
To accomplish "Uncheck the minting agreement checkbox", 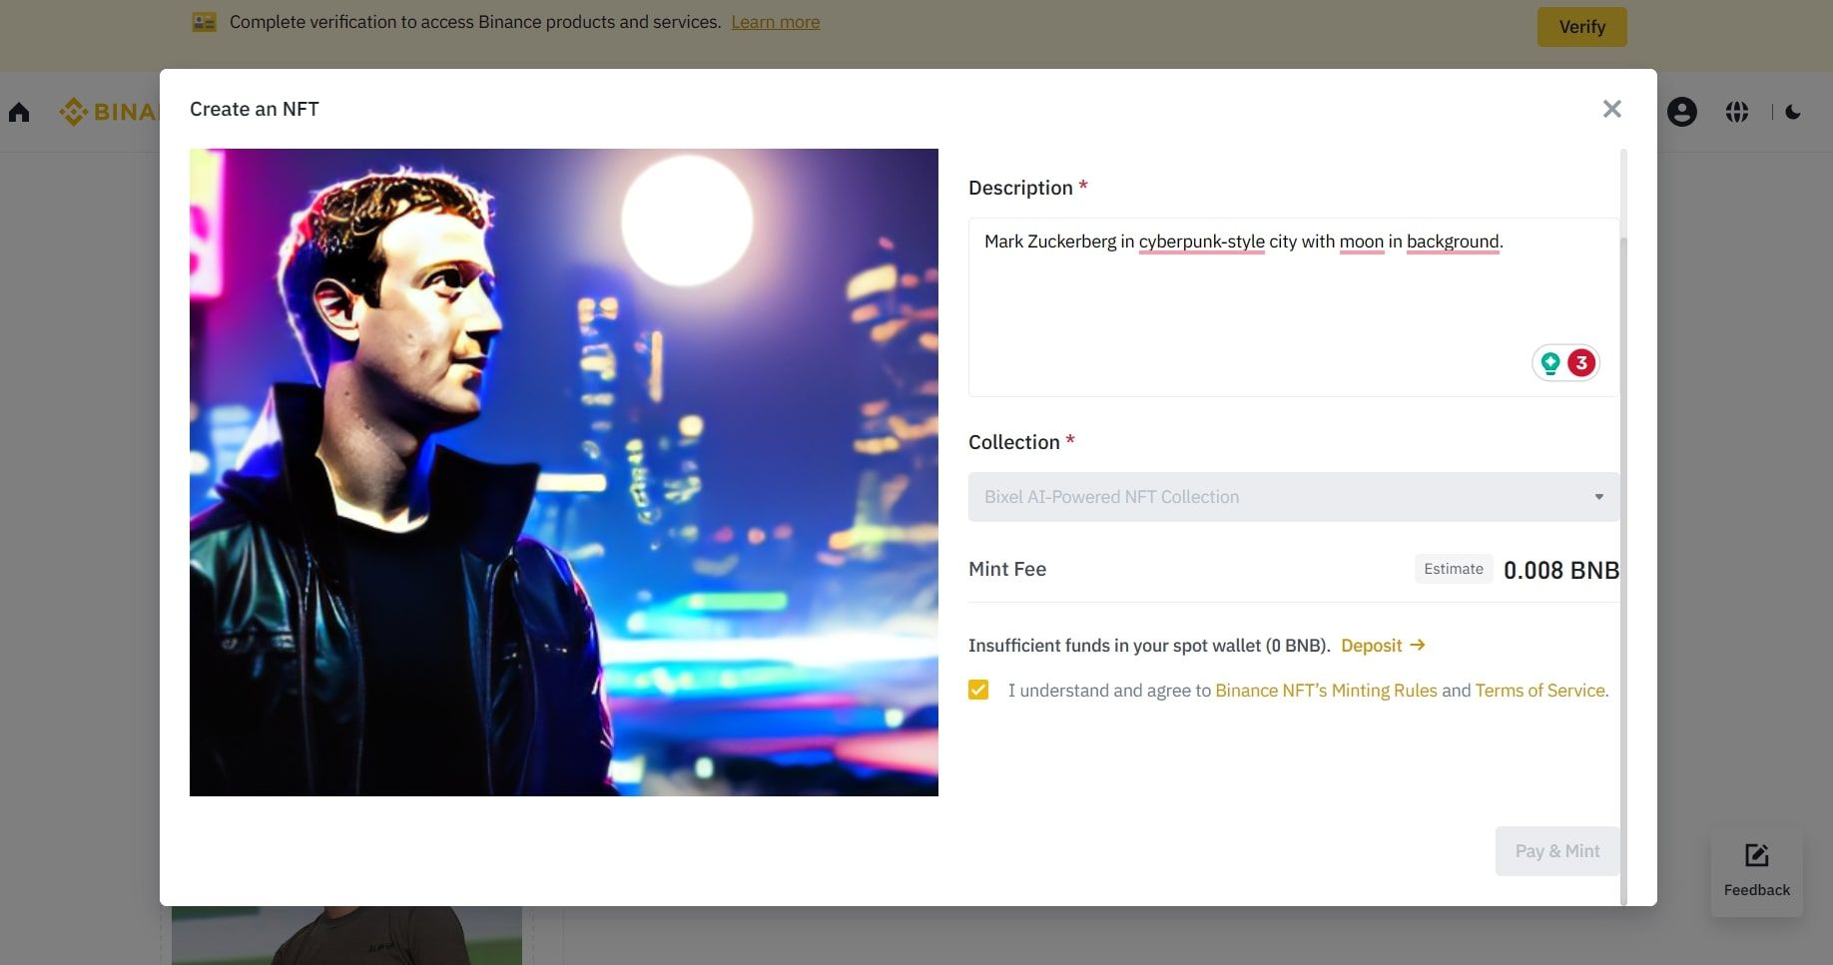I will tap(978, 690).
